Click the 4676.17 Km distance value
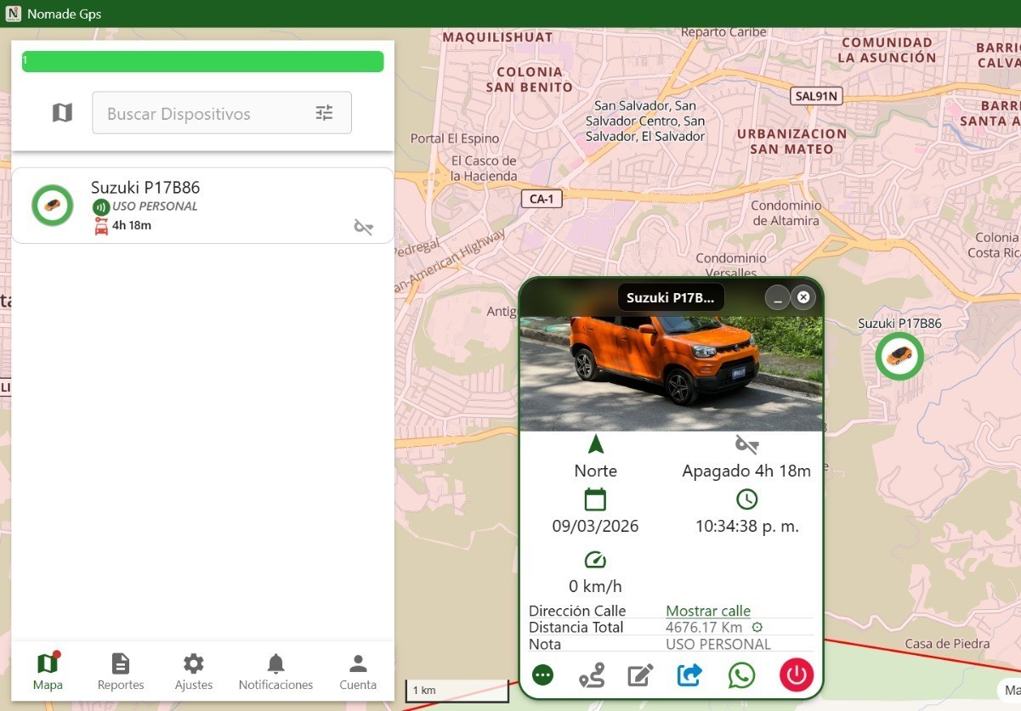This screenshot has width=1021, height=711. coord(704,628)
